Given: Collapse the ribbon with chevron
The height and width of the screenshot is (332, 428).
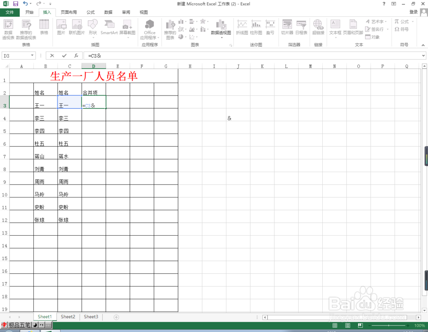Looking at the screenshot, I should tap(423, 45).
